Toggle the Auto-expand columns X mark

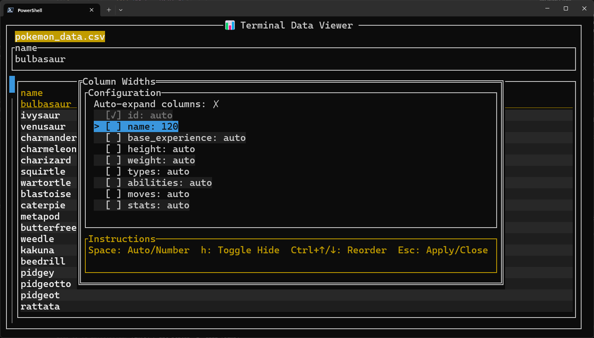pyautogui.click(x=216, y=104)
